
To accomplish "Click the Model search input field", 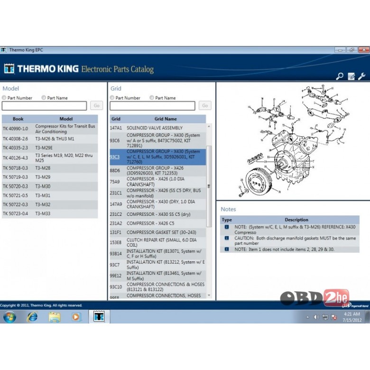I will [45, 106].
